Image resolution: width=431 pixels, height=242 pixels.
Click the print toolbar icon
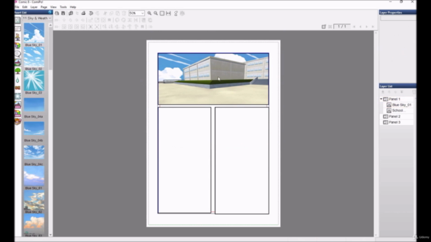pyautogui.click(x=84, y=13)
